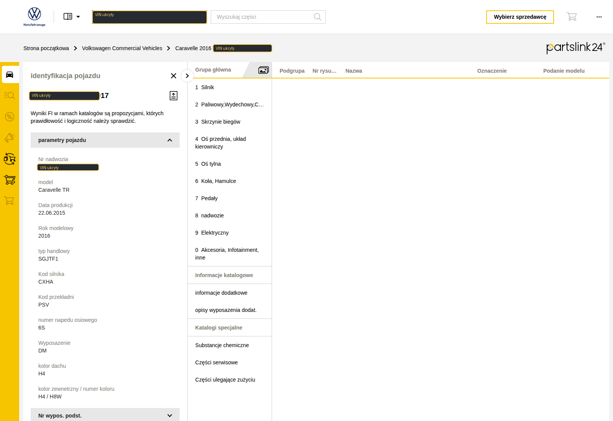Screen dimensions: 613x421
Task: Close the identyfikacja pojazdu panel
Action: click(x=174, y=76)
